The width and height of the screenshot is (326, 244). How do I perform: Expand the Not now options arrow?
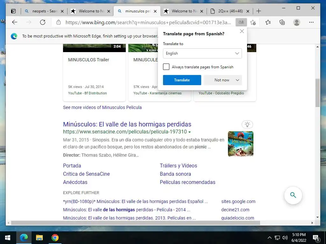237,80
